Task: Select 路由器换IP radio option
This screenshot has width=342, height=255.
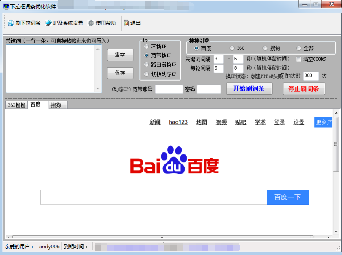Action: (146, 65)
